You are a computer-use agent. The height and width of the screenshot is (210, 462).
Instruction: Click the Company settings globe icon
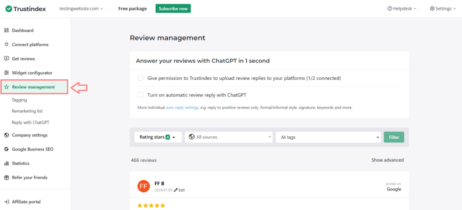pos(6,135)
